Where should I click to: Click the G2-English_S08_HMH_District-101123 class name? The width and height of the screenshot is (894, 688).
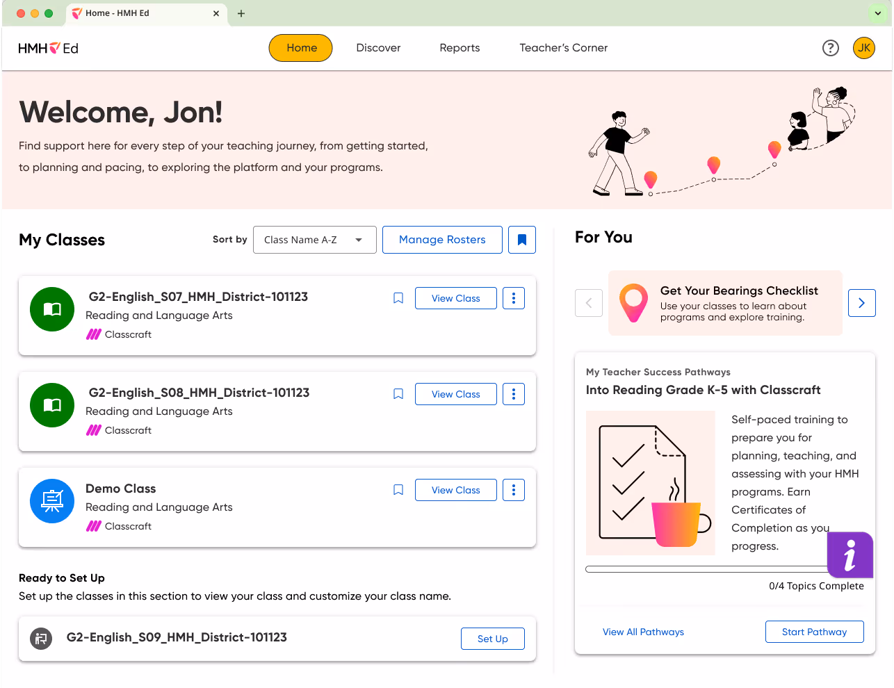coord(199,393)
